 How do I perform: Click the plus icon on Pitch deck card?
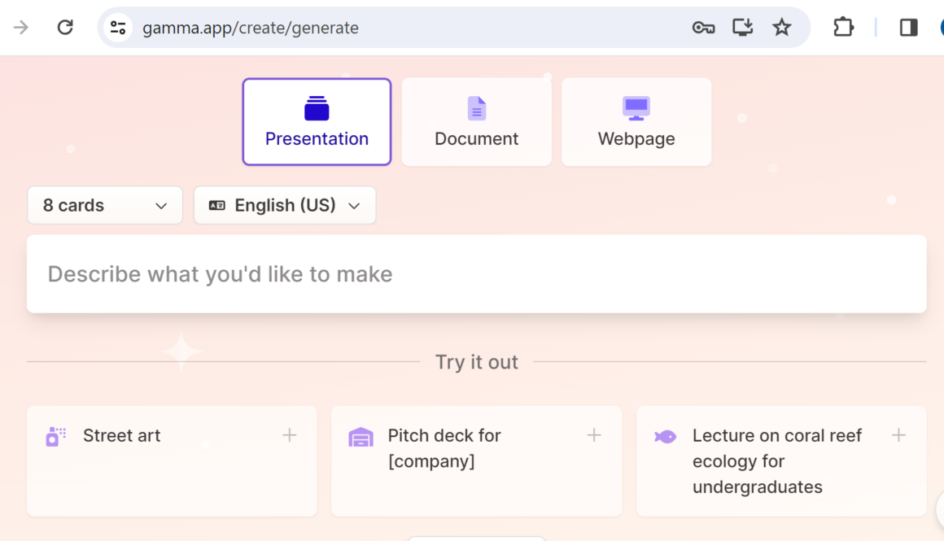coord(594,436)
